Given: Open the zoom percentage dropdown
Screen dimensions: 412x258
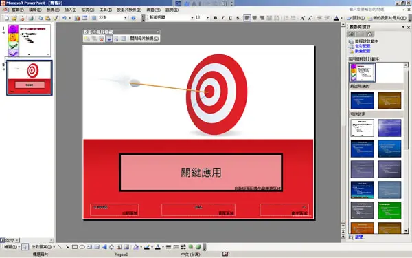Looking at the screenshot, I should pos(126,18).
